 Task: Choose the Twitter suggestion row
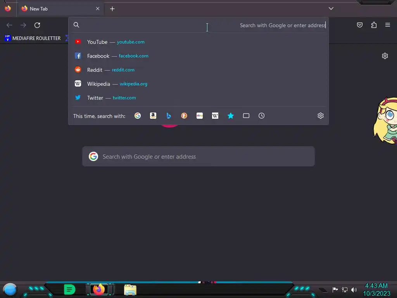click(198, 97)
